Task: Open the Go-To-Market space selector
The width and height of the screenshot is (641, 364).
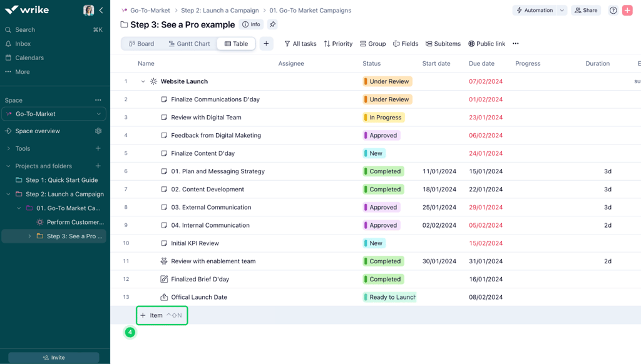Action: pos(54,113)
